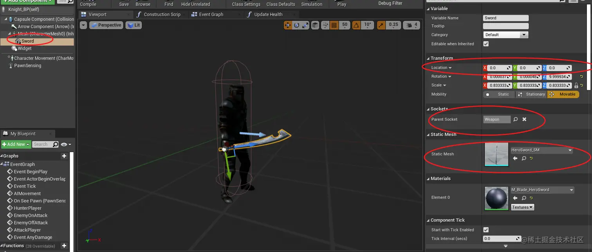
Task: Open the viewport options arrow menu
Action: tap(83, 25)
